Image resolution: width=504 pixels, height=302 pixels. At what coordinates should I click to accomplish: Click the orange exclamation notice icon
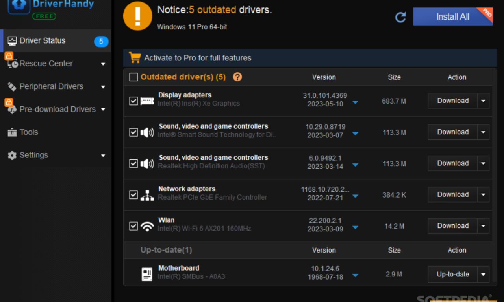click(137, 16)
